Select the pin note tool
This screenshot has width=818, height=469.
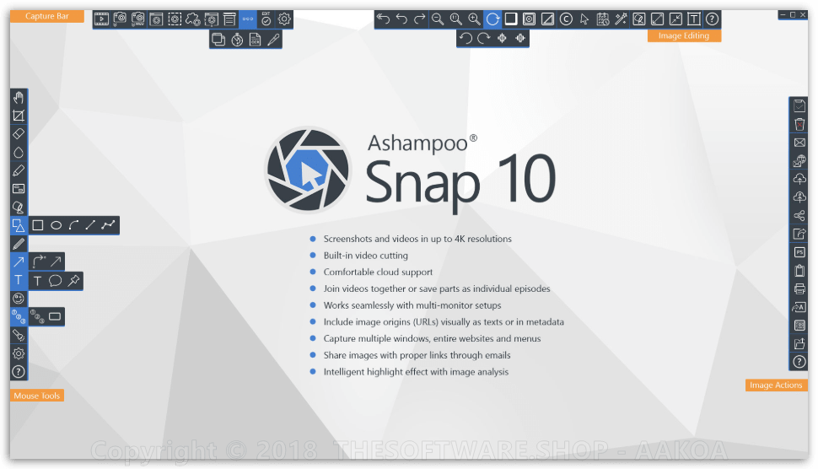[73, 281]
